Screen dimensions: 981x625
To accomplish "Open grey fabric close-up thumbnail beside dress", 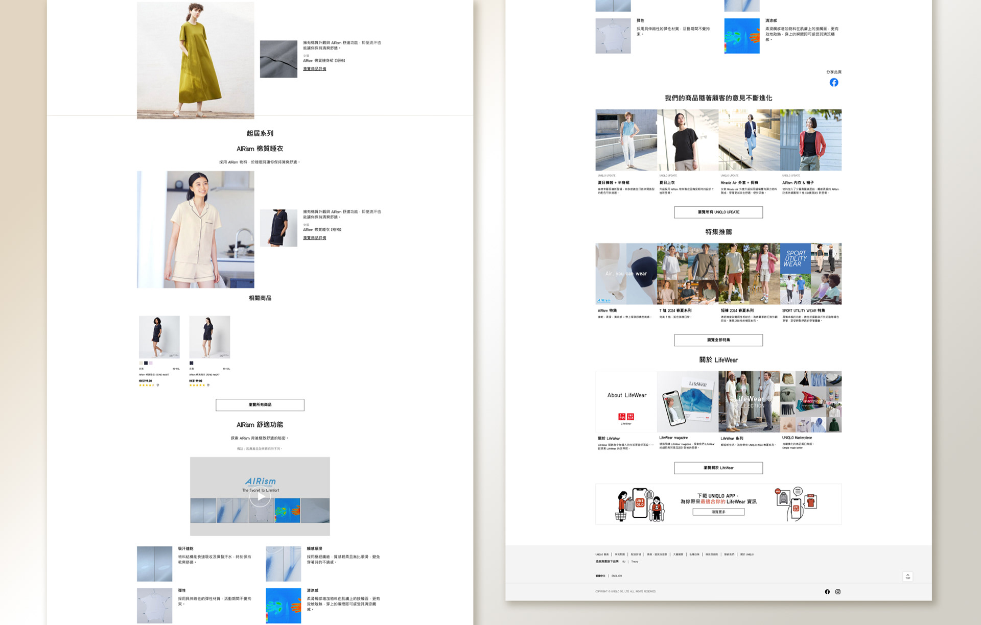I will 278,59.
